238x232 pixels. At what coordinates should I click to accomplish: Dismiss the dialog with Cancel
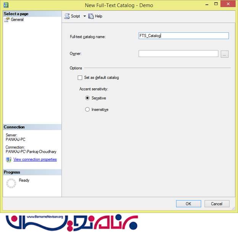(217, 204)
